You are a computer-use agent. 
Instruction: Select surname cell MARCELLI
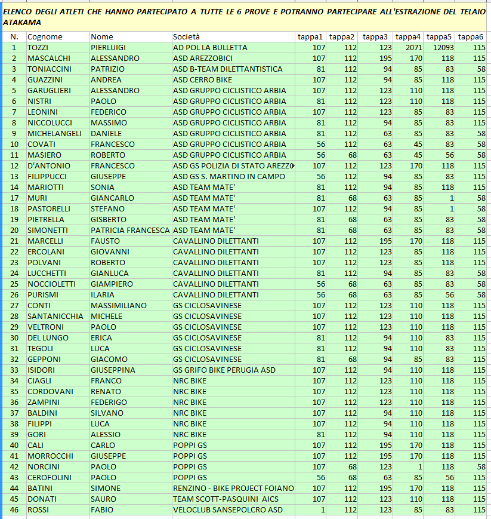coord(58,241)
